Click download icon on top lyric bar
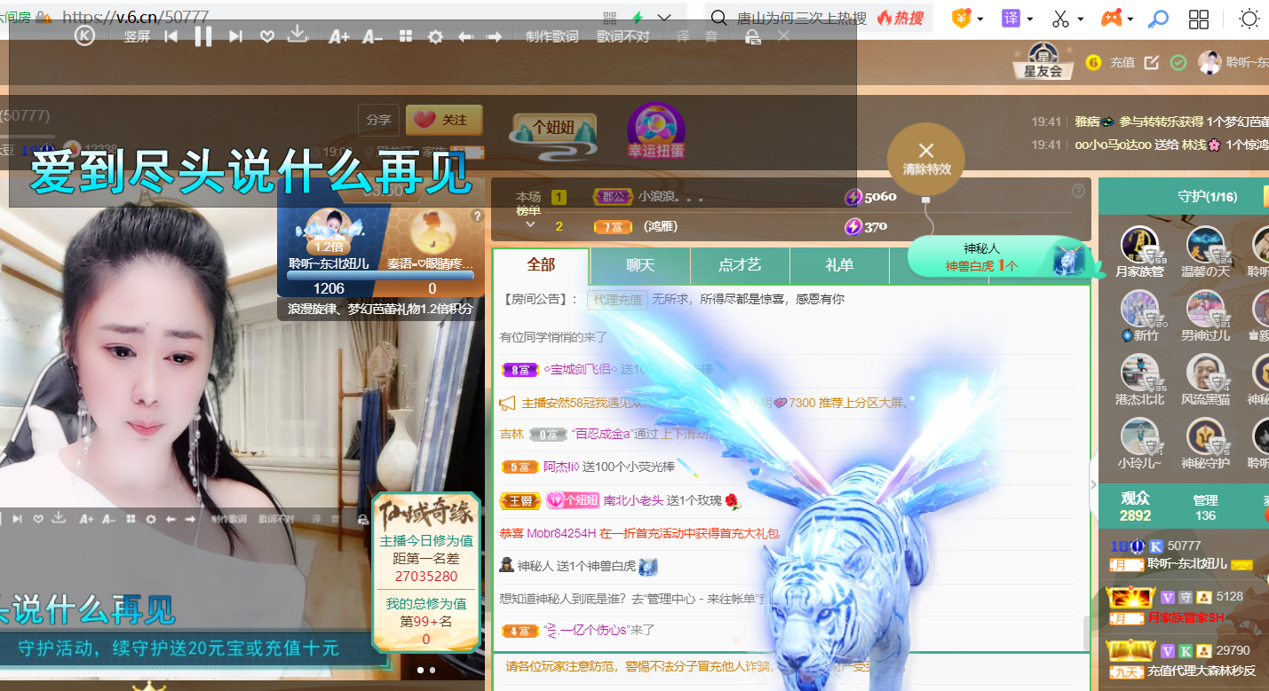The height and width of the screenshot is (691, 1269). click(x=298, y=35)
